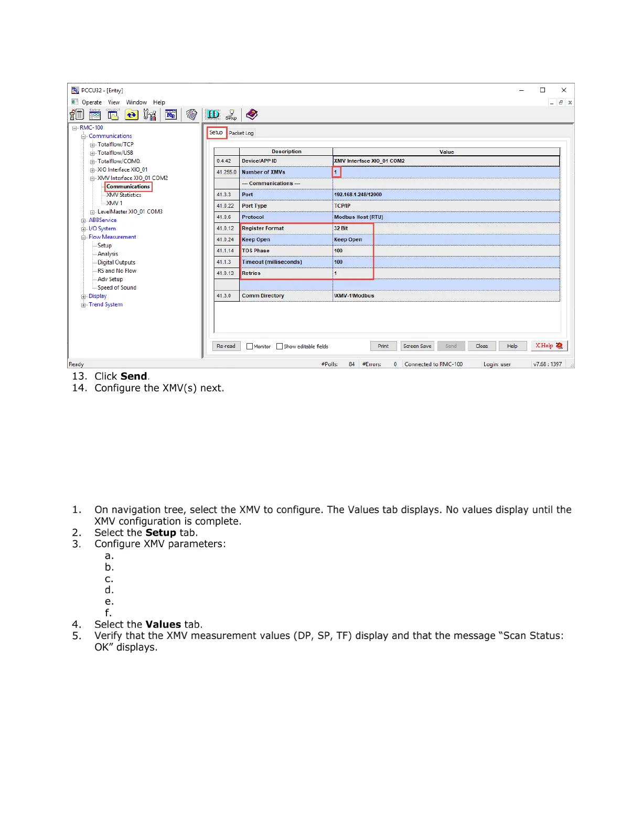Click the Number of XMVs value cell
The height and width of the screenshot is (831, 642).
446,172
